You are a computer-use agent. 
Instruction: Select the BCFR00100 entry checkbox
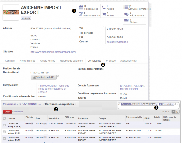tap(5, 132)
